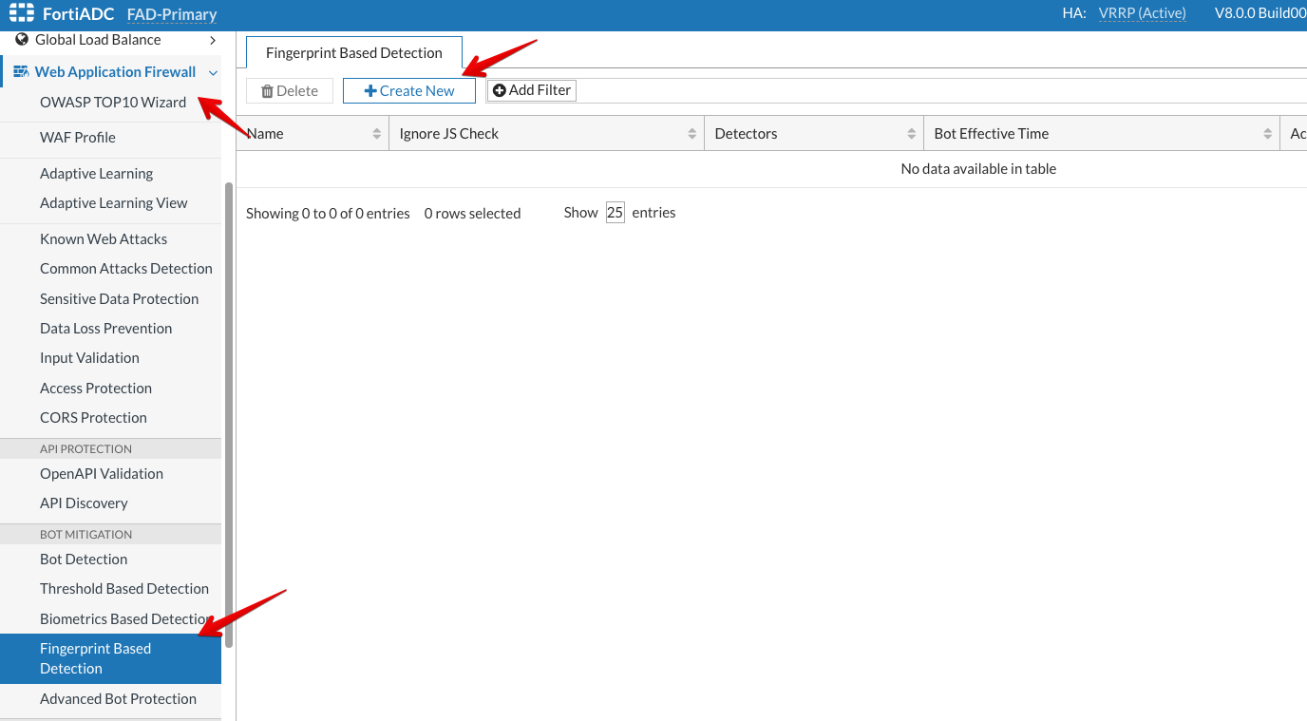Click the Add Filter button
This screenshot has width=1307, height=721.
point(532,90)
